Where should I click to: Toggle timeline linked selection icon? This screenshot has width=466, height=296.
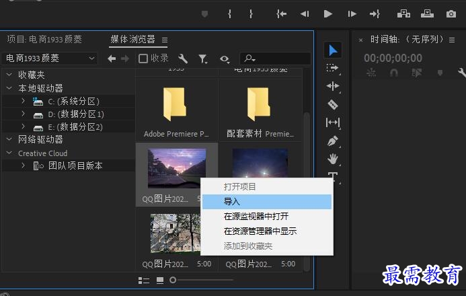416,73
